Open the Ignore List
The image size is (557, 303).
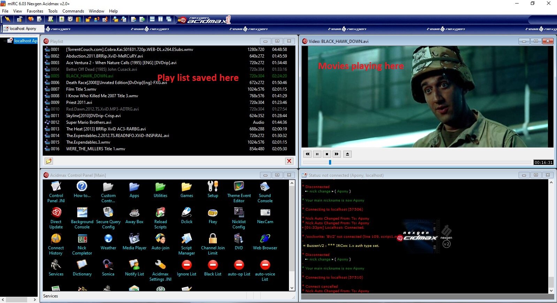click(x=186, y=265)
